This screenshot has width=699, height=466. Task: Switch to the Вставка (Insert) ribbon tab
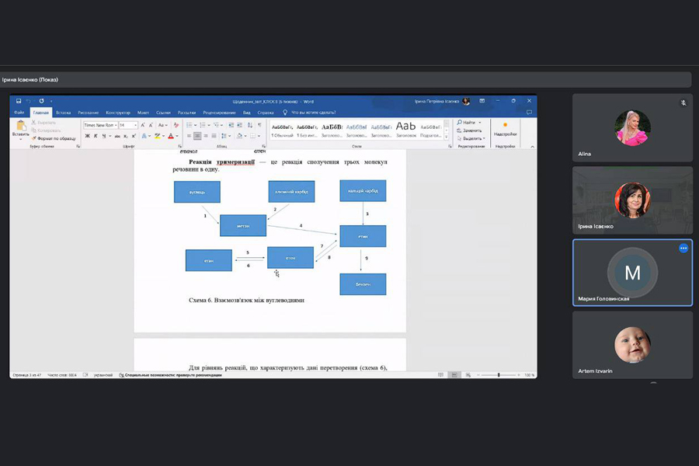64,113
